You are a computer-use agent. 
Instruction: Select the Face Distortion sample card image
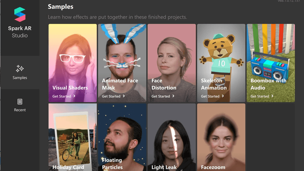[x=172, y=63]
